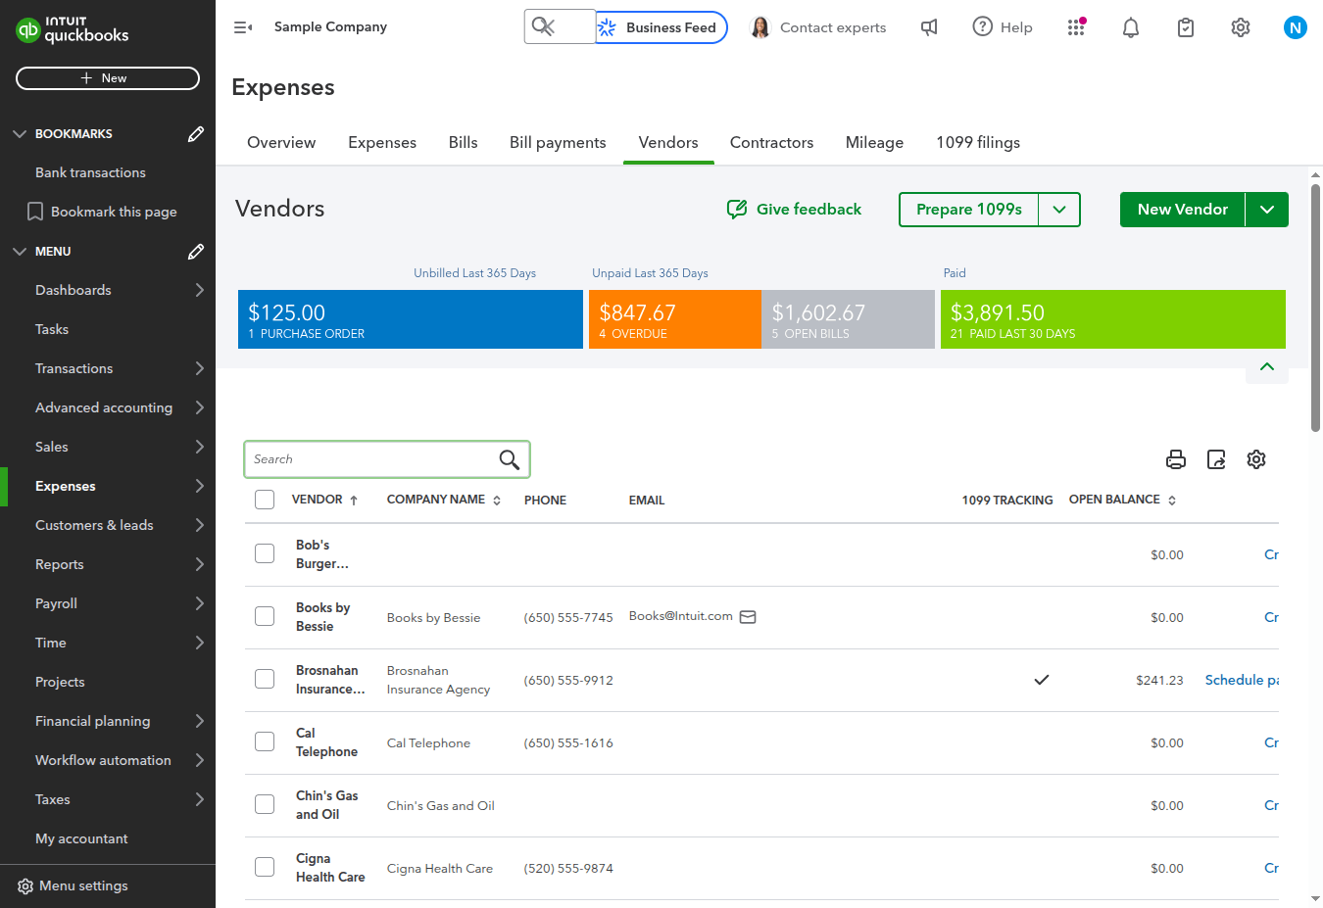Image resolution: width=1323 pixels, height=908 pixels.
Task: Edit Bookmarks with pencil icon
Action: (x=196, y=134)
